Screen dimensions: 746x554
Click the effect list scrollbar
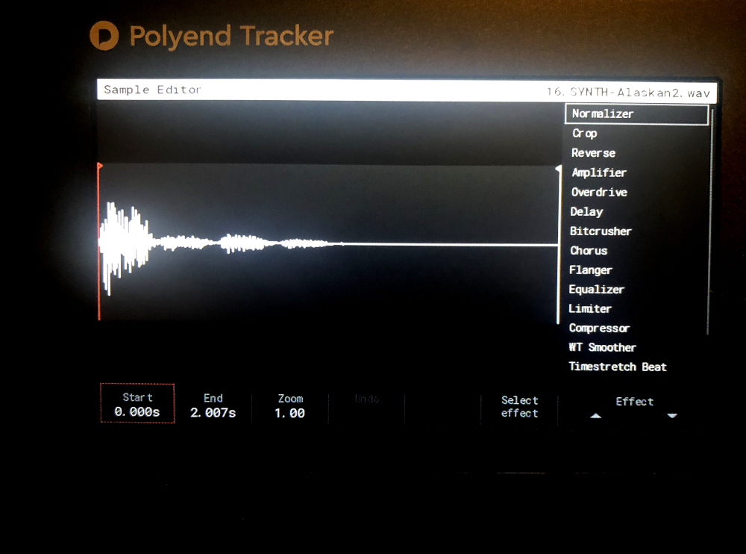tap(711, 220)
